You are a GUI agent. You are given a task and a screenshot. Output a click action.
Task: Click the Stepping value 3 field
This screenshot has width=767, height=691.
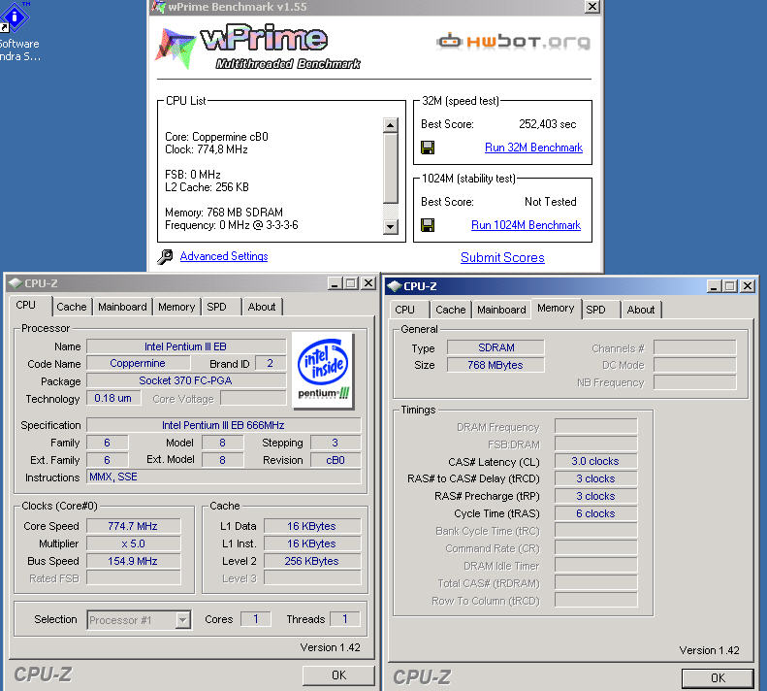coord(336,443)
